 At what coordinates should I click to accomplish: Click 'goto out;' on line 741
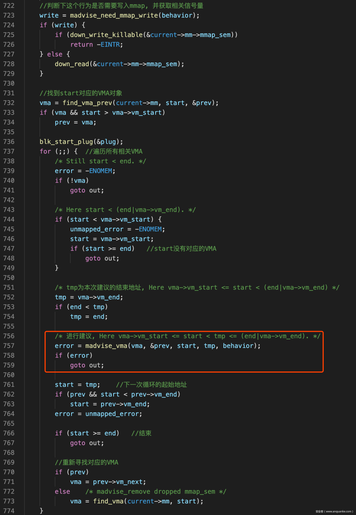[87, 190]
